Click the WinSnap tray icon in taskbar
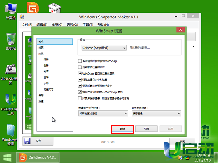Image resolution: width=218 pixels, height=163 pixels. pos(181,158)
